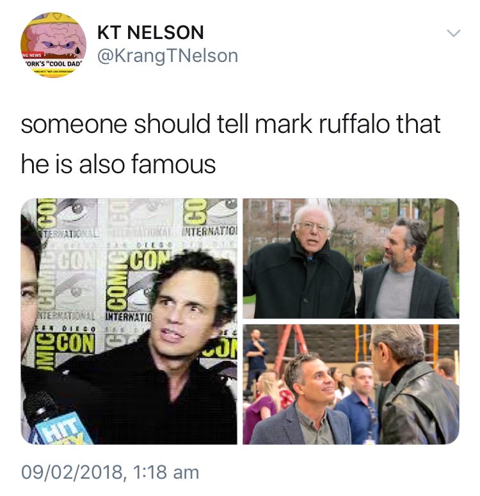Click the KT NELSON display name

150,33
